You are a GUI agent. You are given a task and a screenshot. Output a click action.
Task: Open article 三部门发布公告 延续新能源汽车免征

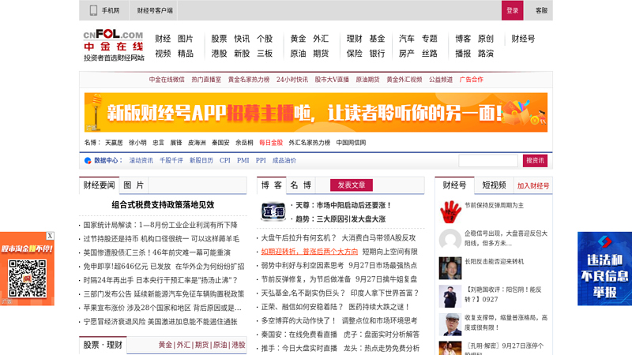point(164,294)
